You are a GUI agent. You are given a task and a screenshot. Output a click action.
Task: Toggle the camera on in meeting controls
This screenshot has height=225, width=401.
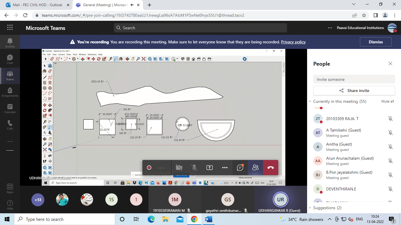179,168
